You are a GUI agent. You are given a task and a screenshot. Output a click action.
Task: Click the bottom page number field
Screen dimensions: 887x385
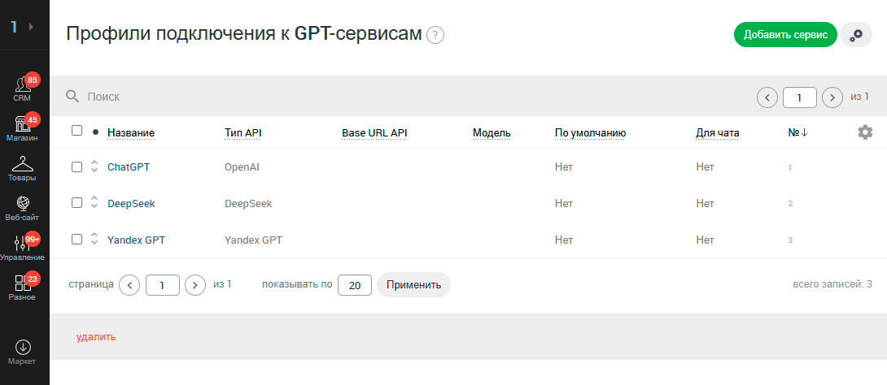point(163,285)
